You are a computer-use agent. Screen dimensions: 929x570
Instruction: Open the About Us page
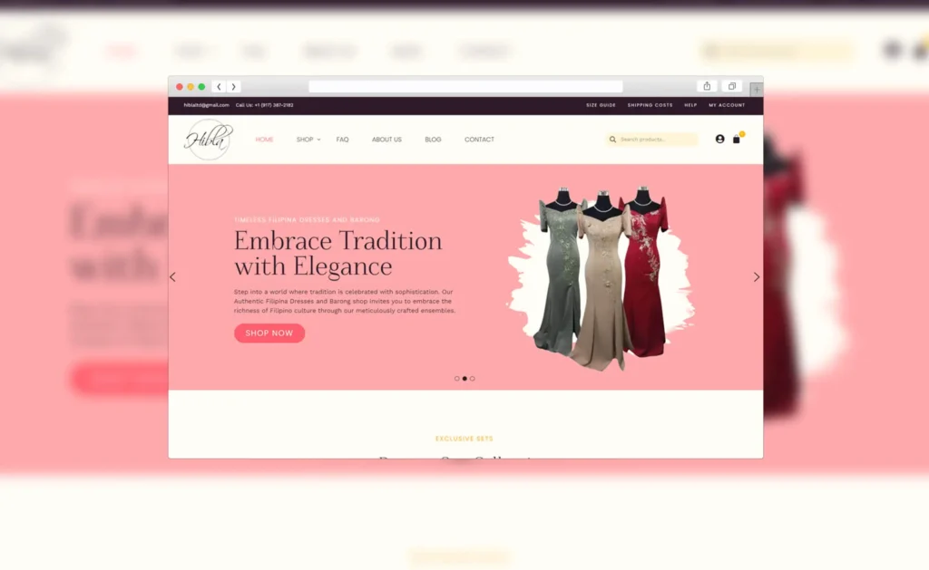[386, 140]
